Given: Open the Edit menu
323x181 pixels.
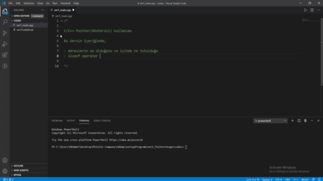Looking at the screenshot, I should pos(18,4).
